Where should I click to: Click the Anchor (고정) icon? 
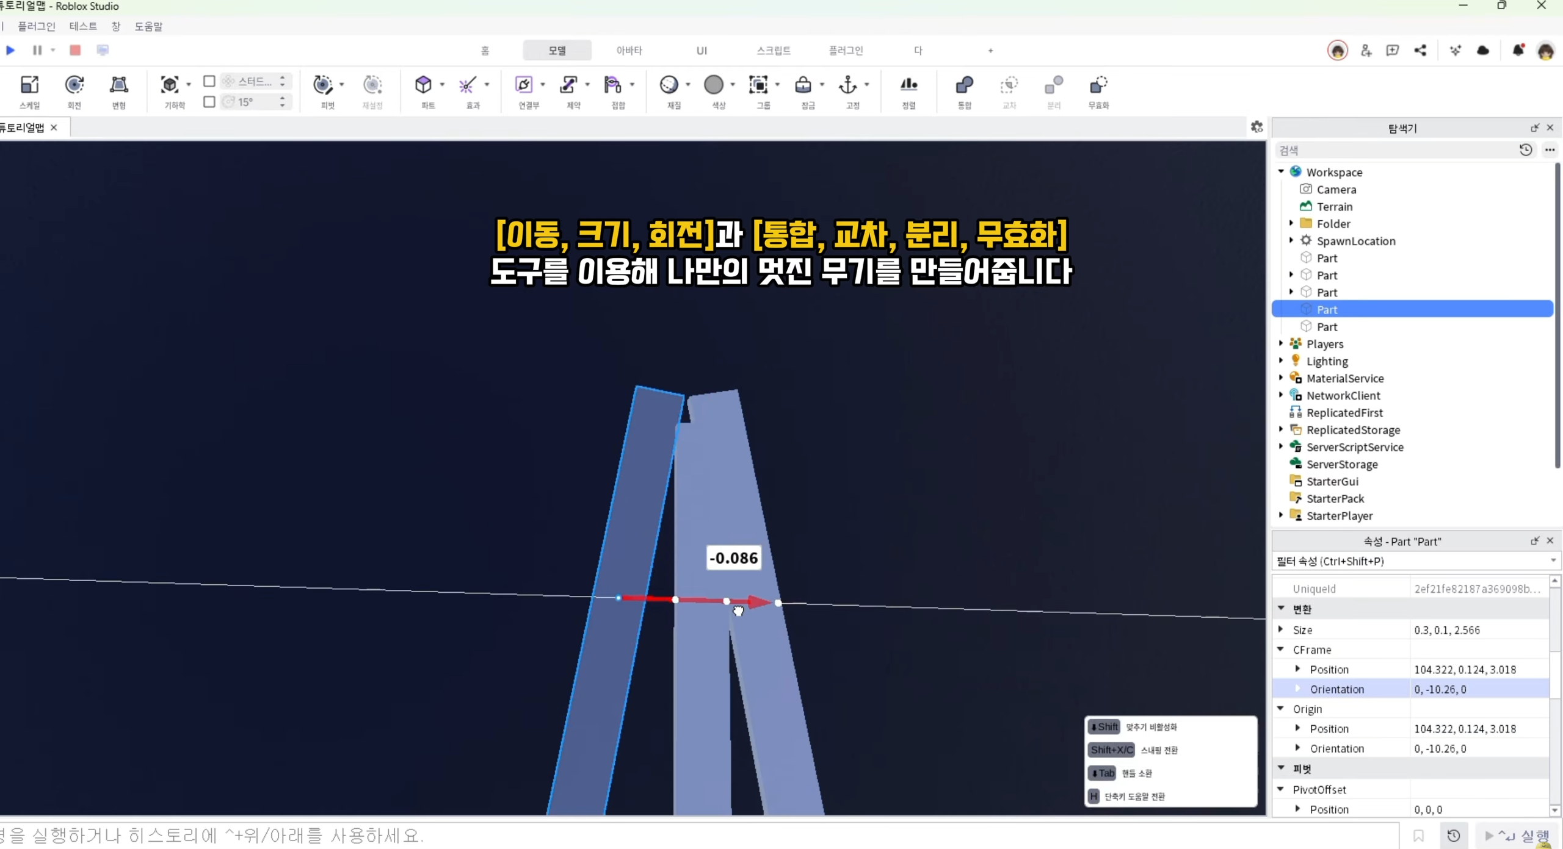pos(847,85)
